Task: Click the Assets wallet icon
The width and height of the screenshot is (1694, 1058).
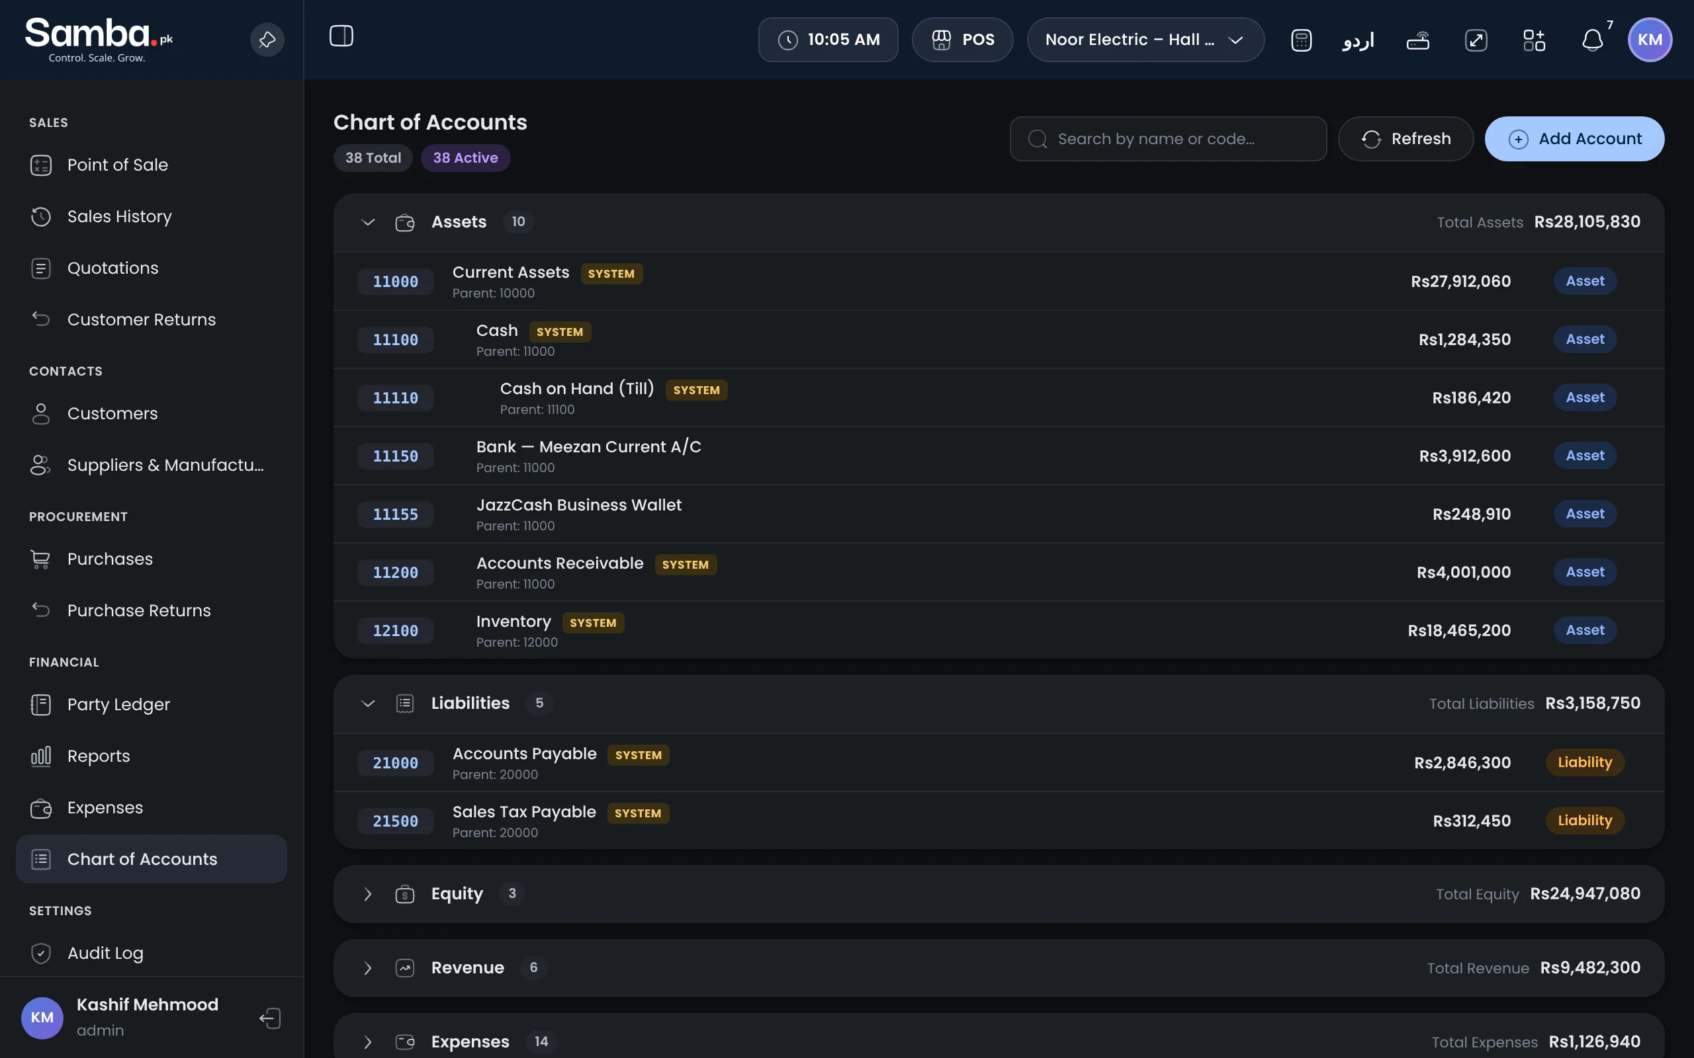Action: click(x=404, y=223)
